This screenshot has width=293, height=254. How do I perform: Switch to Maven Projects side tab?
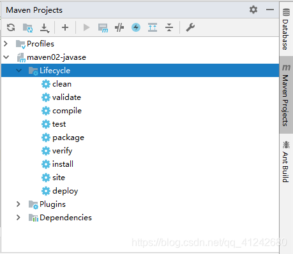(286, 95)
